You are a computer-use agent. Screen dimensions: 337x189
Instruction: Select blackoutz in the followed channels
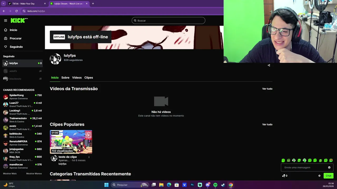coord(22,79)
